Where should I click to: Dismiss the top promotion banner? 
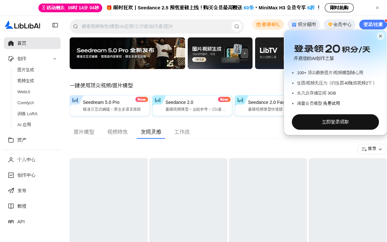point(377,8)
